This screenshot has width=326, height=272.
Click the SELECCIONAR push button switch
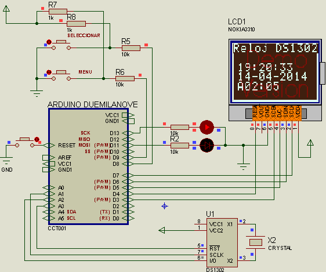[61, 45]
